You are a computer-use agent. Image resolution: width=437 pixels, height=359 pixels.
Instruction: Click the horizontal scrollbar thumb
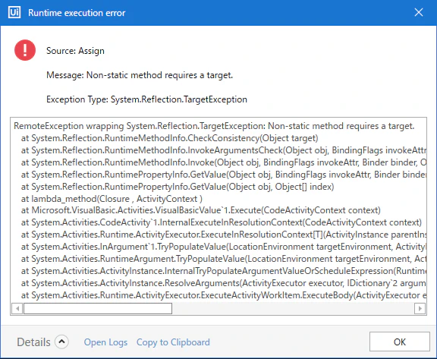98,309
